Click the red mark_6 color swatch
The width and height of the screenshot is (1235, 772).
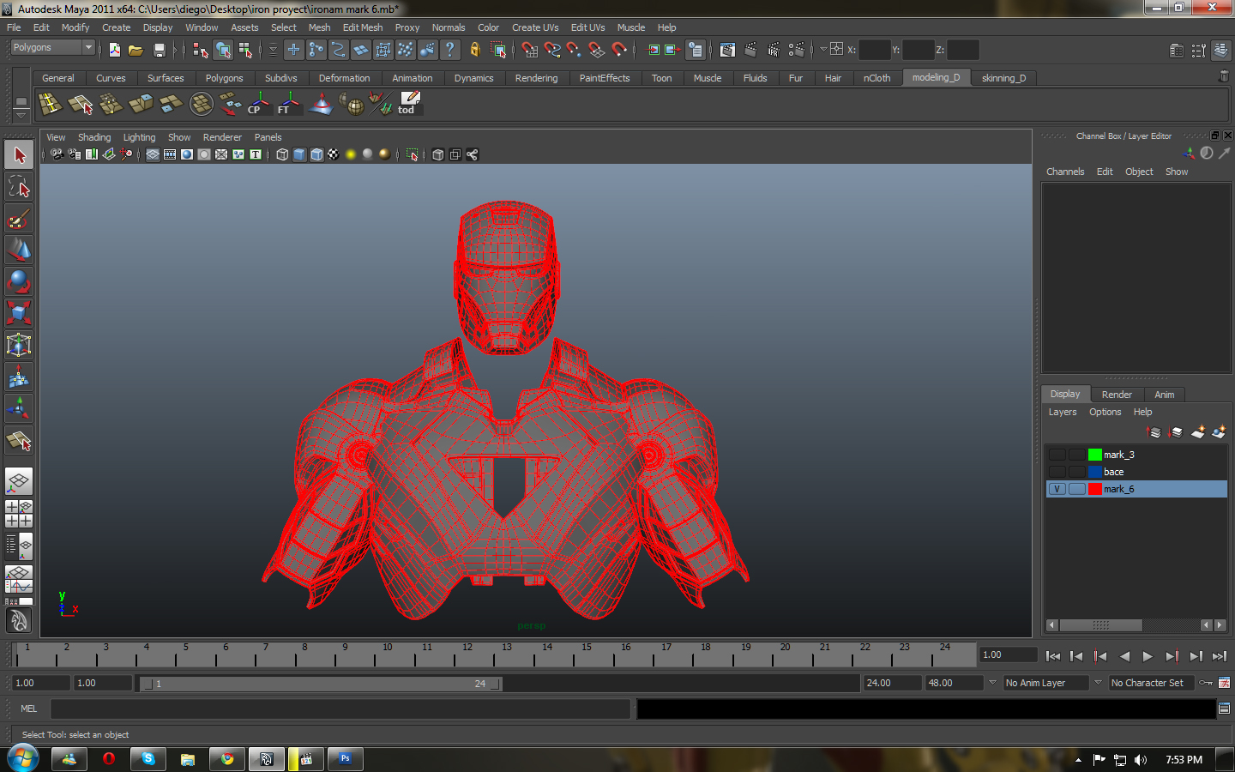1094,489
